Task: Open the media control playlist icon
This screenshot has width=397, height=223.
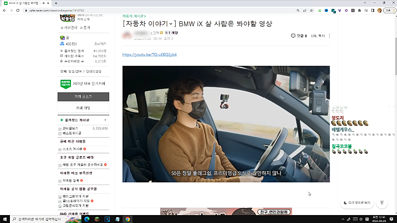Action: pos(366,10)
